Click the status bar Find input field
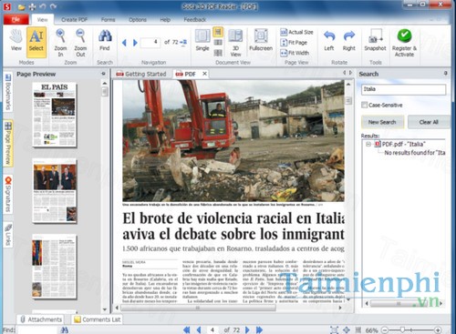456x334 pixels. point(37,329)
